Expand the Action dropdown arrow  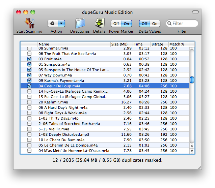coord(61,23)
